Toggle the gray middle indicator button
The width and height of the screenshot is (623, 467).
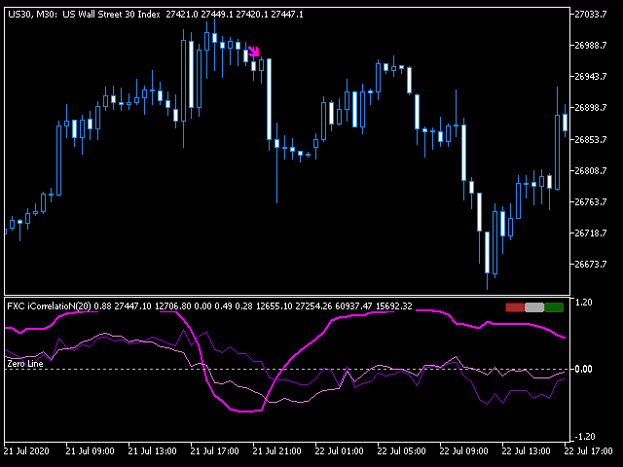point(534,307)
